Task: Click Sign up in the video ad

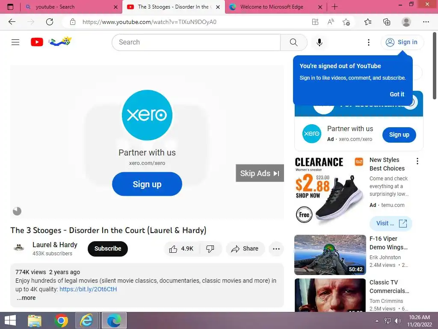Action: pos(147,184)
